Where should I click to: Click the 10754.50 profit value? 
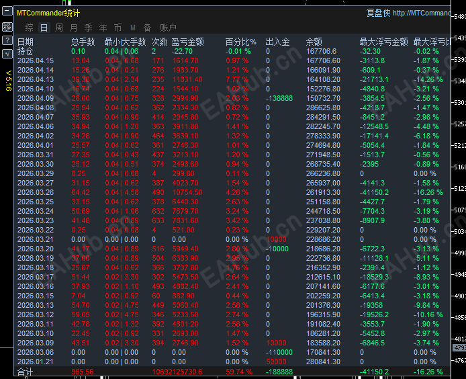(187, 192)
